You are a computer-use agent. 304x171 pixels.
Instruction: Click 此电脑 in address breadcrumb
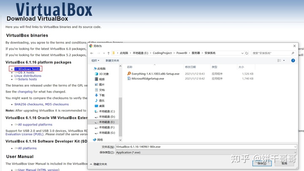pos(124,53)
